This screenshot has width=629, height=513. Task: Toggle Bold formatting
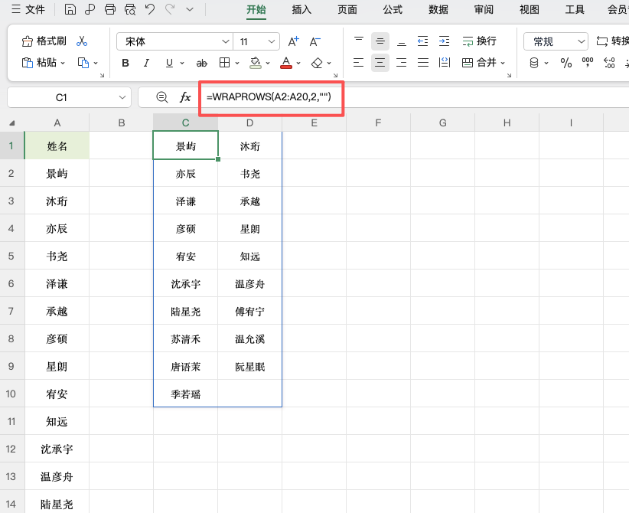(125, 63)
